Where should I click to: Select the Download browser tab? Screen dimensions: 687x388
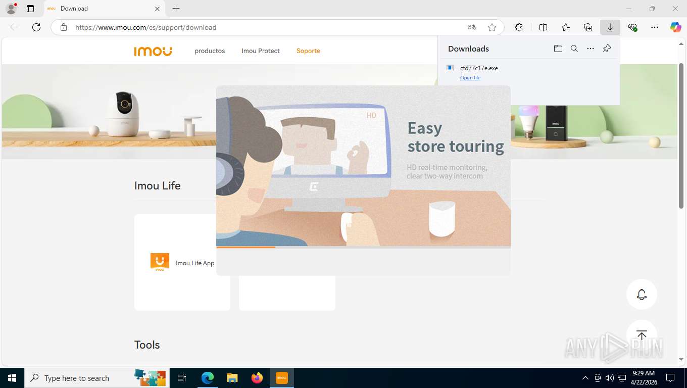[x=104, y=9]
